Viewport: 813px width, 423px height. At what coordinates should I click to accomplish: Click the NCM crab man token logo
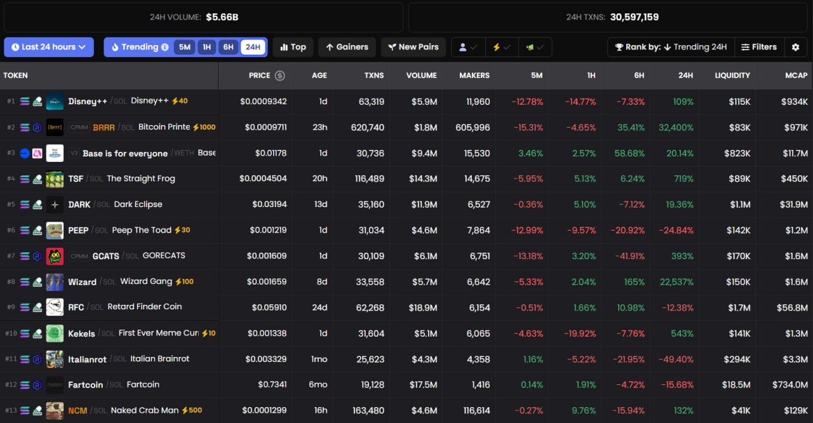point(55,410)
